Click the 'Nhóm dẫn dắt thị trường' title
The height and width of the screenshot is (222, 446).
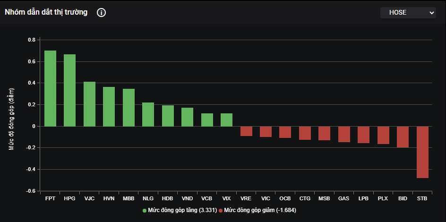[46, 13]
